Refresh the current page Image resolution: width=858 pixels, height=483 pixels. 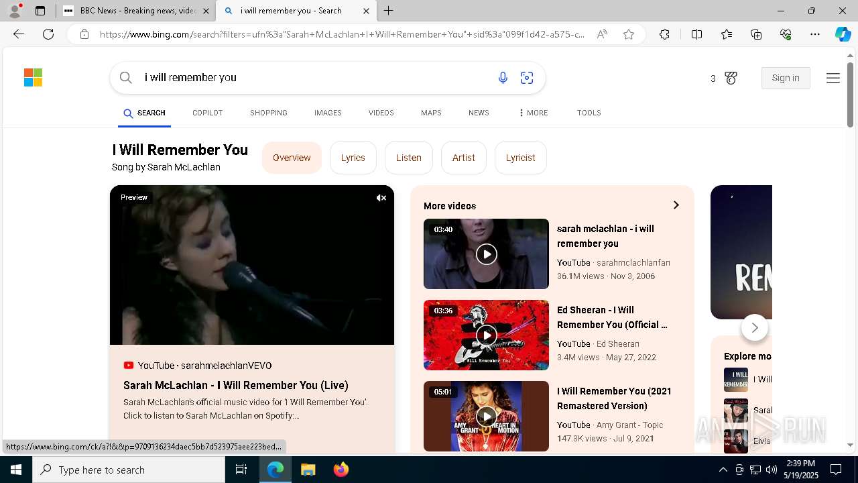(48, 34)
